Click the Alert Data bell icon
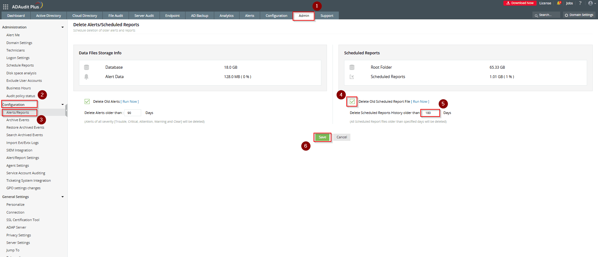This screenshot has height=257, width=598. pyautogui.click(x=86, y=77)
